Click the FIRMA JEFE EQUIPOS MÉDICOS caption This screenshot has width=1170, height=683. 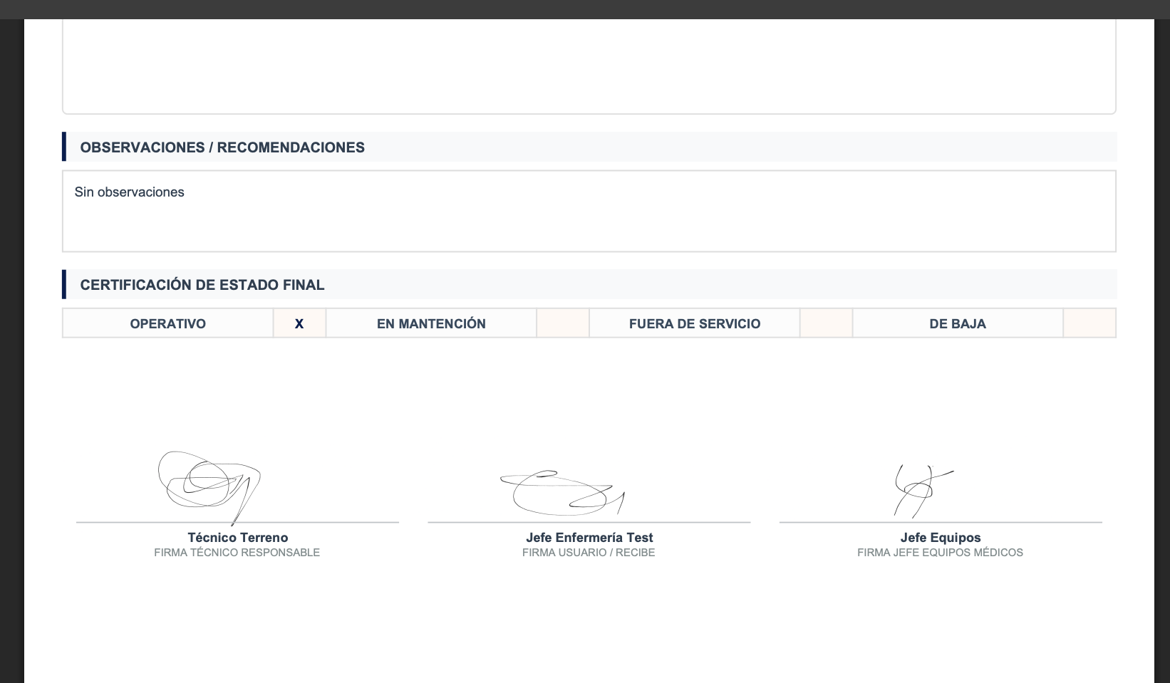point(941,553)
